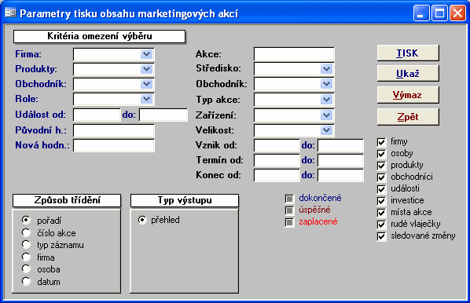Open the Středisko dropdown
This screenshot has height=303, width=470.
[x=326, y=69]
